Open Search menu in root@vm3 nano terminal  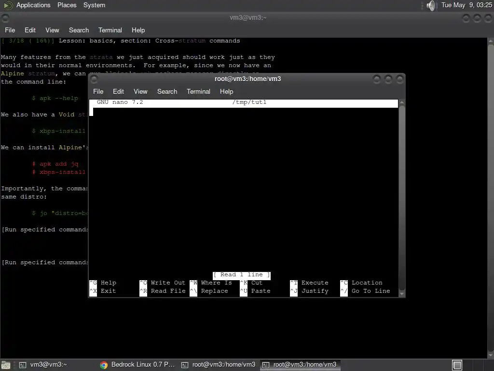pos(167,91)
